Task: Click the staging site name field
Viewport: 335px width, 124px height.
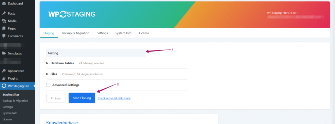Action: pyautogui.click(x=96, y=53)
